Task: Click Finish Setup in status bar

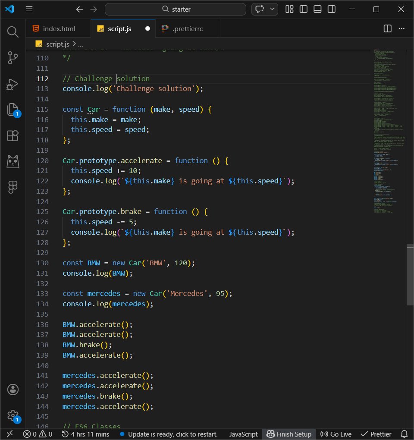Action: (289, 434)
